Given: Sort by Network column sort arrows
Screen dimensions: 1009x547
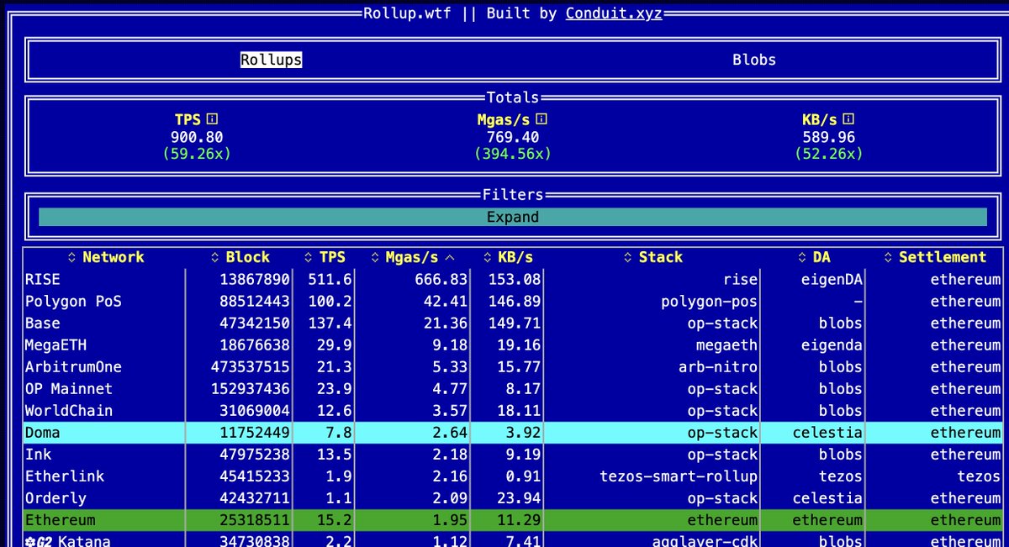Looking at the screenshot, I should tap(71, 258).
